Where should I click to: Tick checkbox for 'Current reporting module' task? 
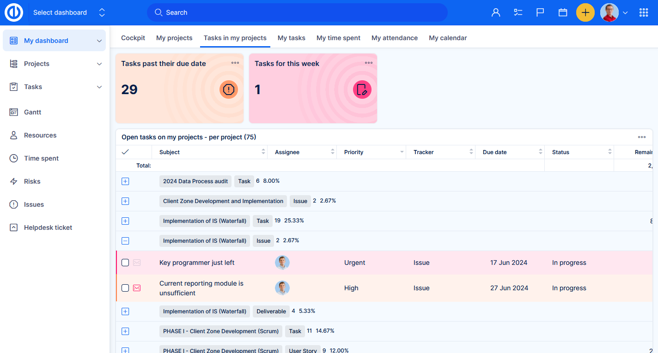pyautogui.click(x=125, y=288)
